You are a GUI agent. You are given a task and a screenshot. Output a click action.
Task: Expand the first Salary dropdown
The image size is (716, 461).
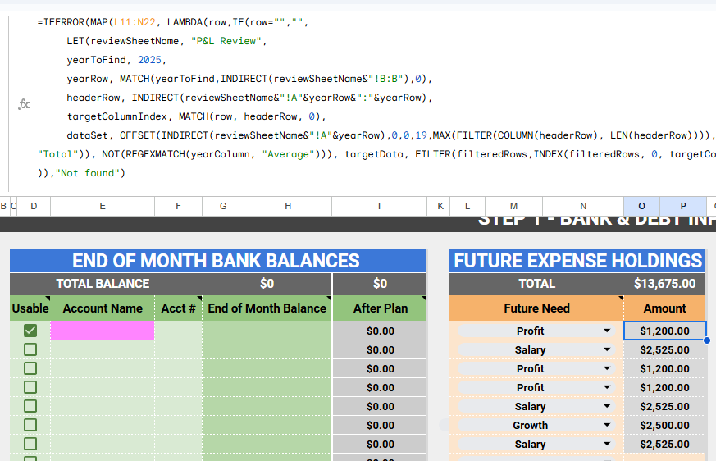coord(607,349)
